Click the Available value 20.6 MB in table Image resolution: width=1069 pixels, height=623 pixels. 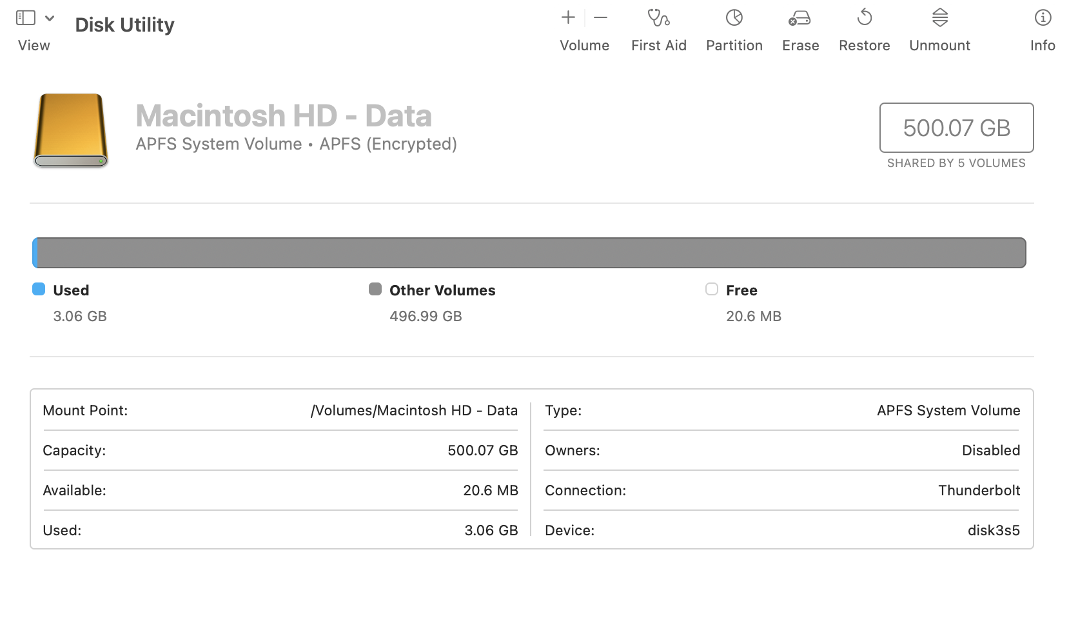tap(491, 491)
